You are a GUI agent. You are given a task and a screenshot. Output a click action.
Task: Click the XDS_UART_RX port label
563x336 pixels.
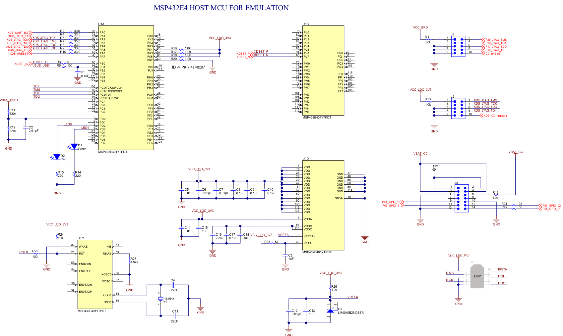(18, 33)
